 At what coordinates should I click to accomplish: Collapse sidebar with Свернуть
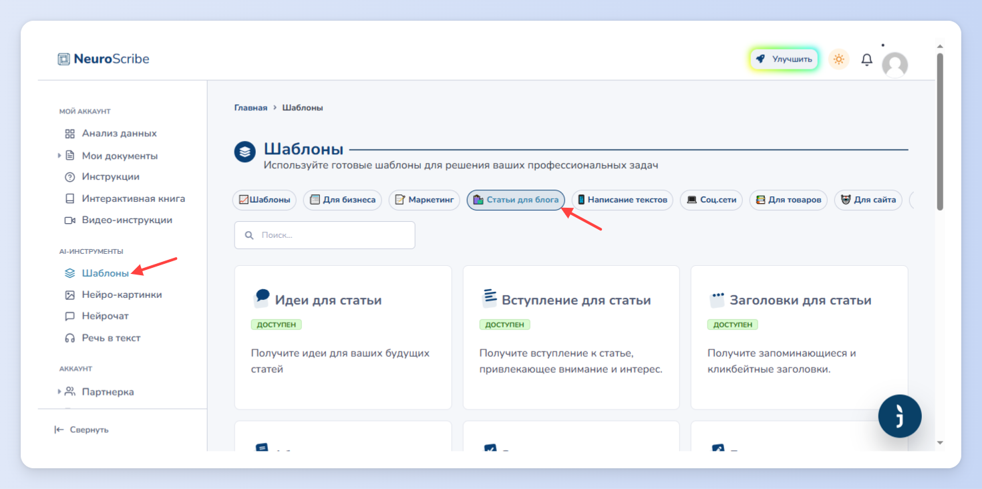tap(81, 430)
